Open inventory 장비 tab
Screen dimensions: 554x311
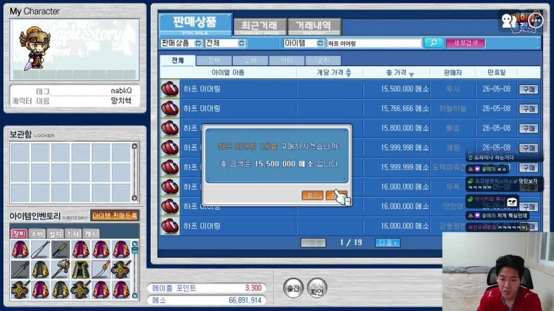[18, 233]
